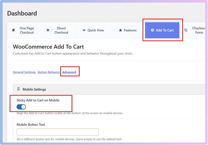The image size is (208, 145).
Task: Select the Features tab
Action: 128,30
